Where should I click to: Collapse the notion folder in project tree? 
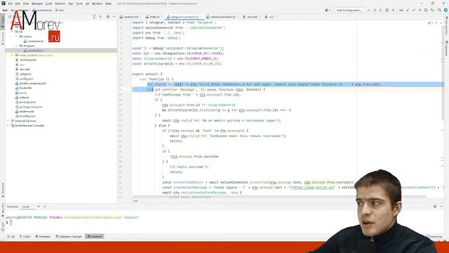17,37
